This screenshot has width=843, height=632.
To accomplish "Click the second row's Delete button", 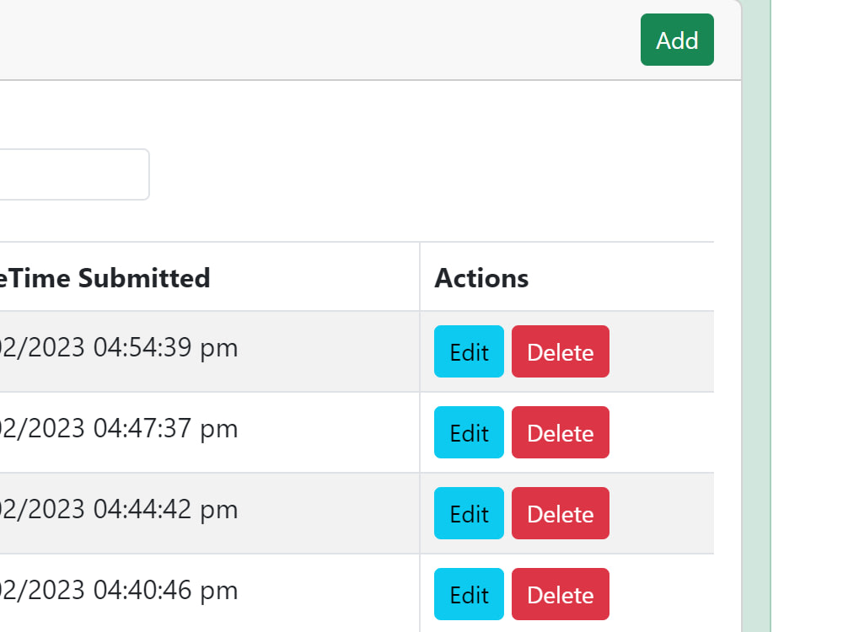I will tap(560, 432).
